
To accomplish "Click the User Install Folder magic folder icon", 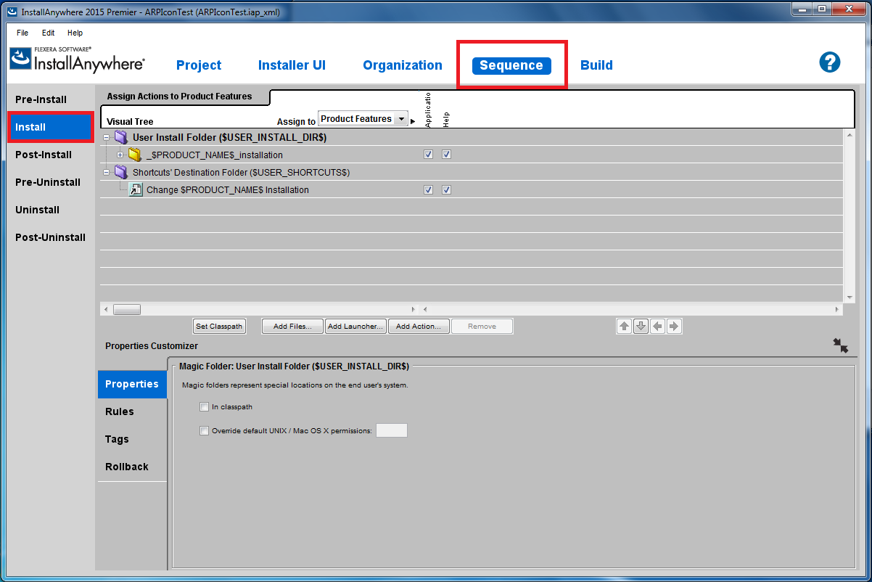I will [x=121, y=137].
